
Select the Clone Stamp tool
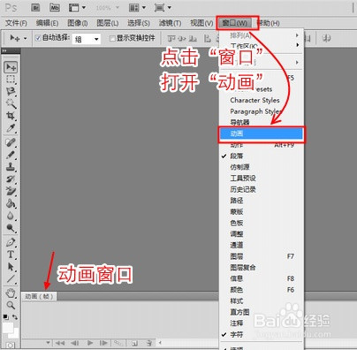click(x=11, y=167)
